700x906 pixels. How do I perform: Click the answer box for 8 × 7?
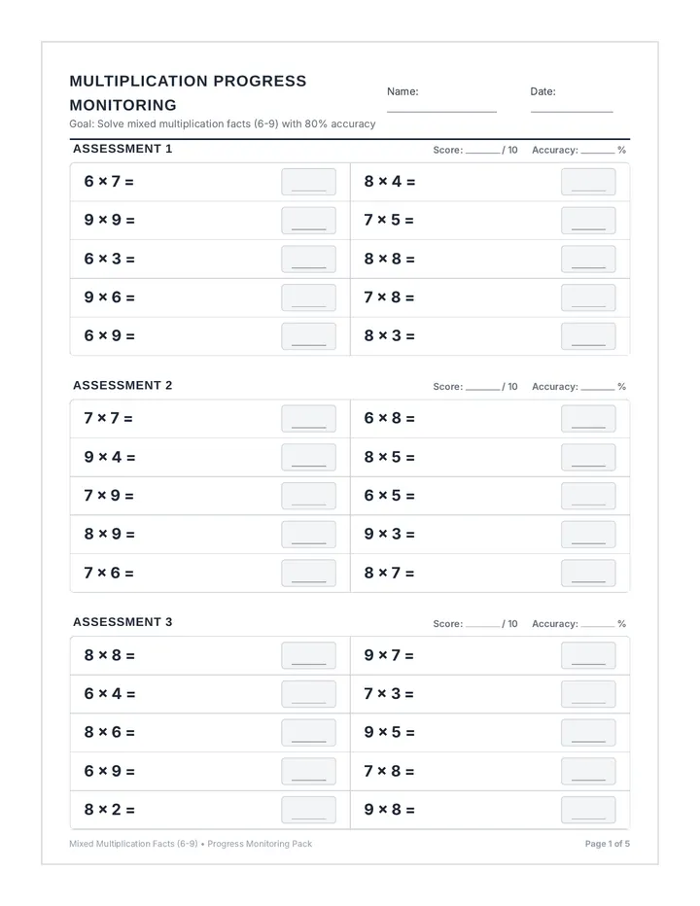coord(588,574)
